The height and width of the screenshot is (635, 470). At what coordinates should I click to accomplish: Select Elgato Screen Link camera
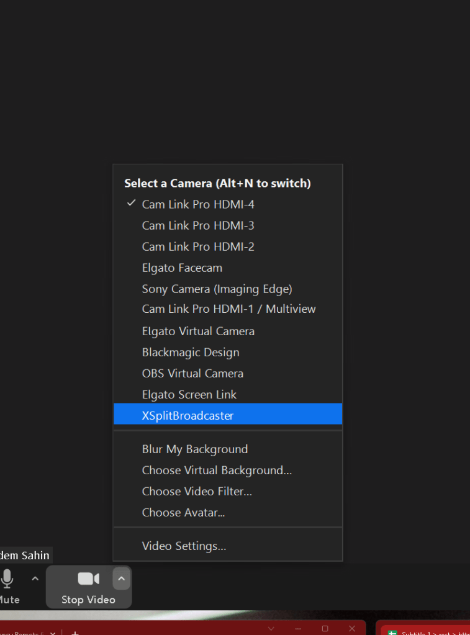tap(228, 394)
